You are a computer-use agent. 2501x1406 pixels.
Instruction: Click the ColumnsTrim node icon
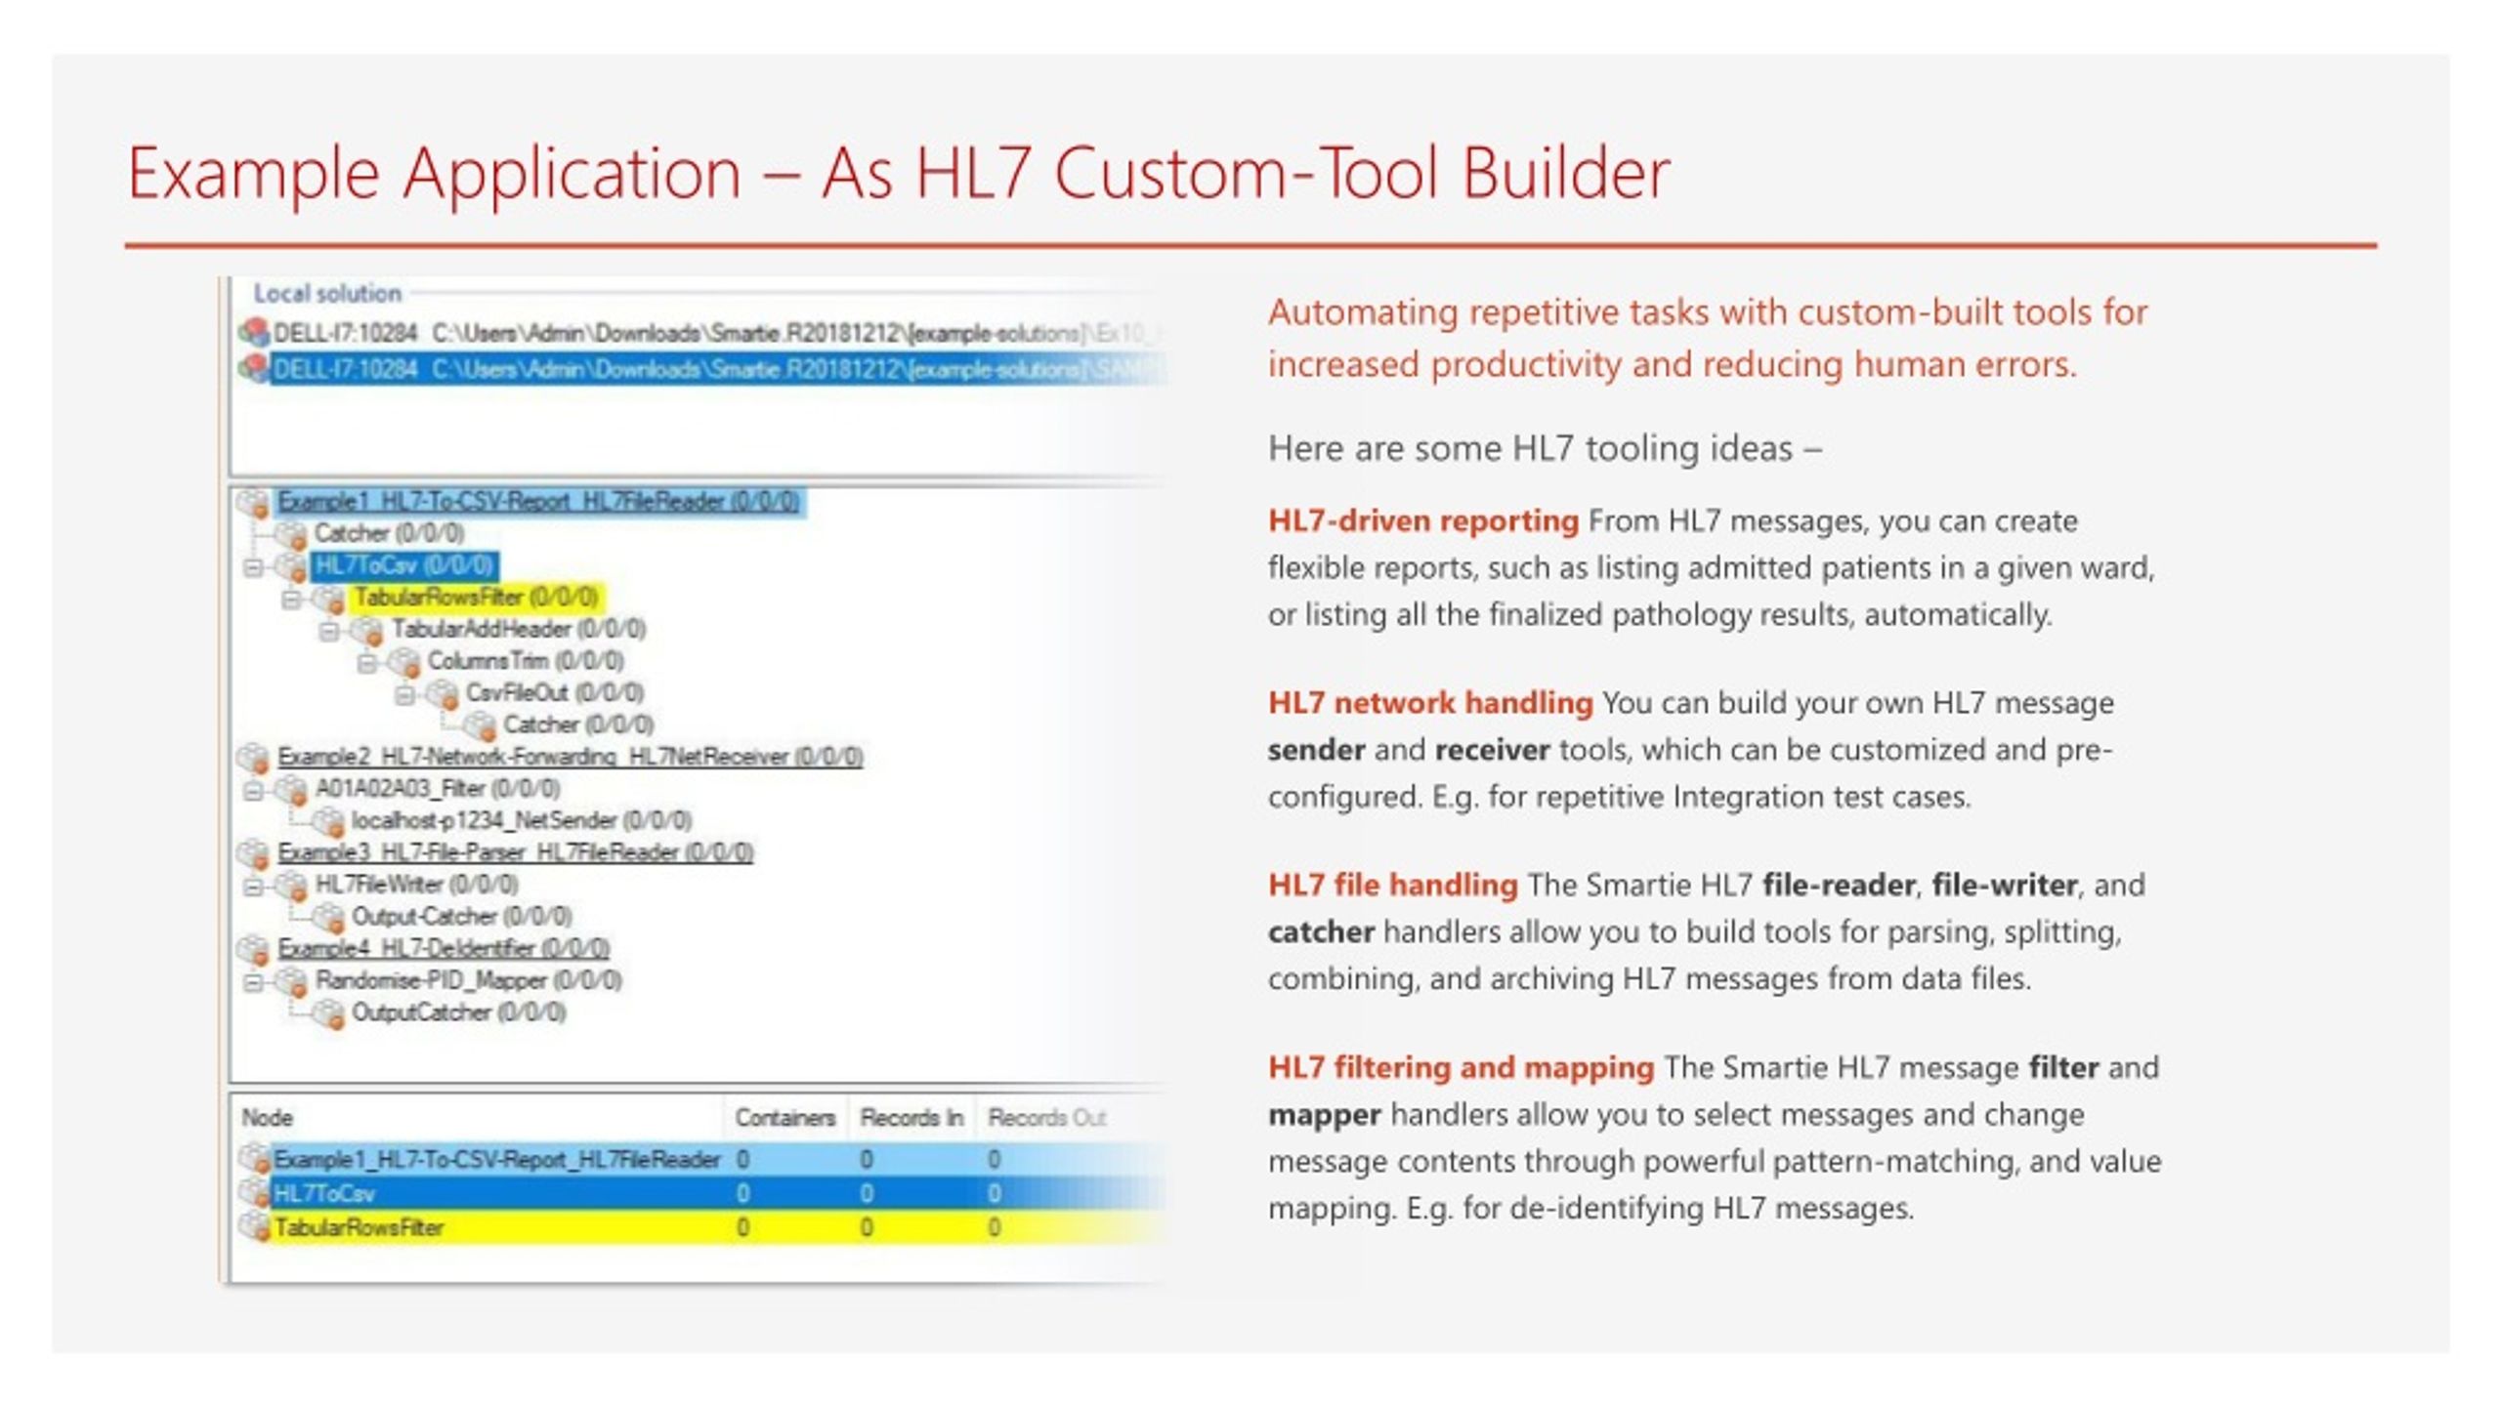(403, 662)
